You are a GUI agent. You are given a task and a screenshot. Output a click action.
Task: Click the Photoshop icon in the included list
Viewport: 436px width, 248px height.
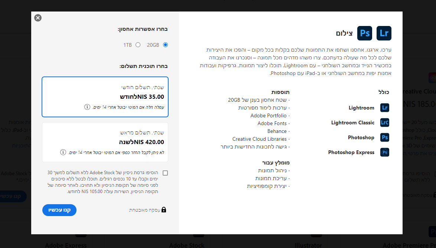[x=384, y=137]
